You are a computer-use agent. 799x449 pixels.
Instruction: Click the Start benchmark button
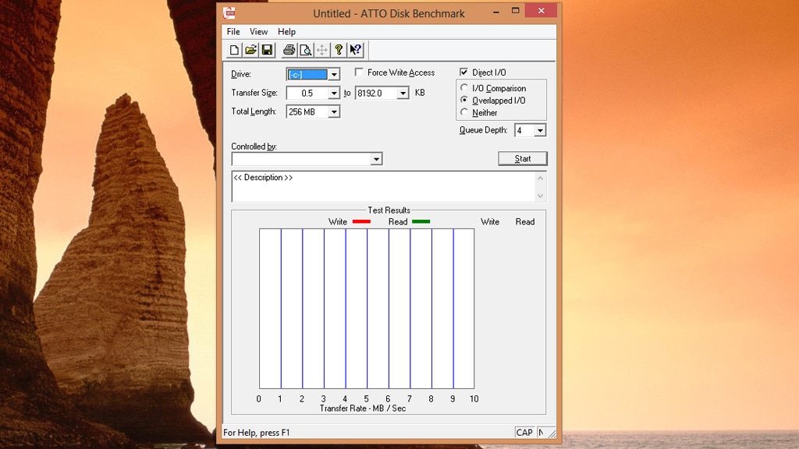click(523, 158)
